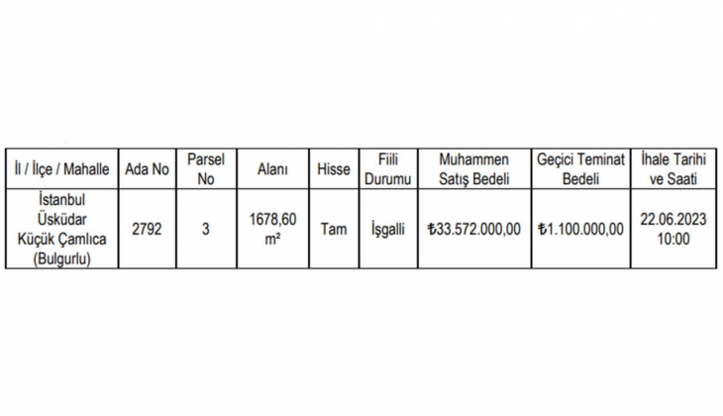Screen dimensions: 723x416
Task: Select the 'Ada No' column header
Action: coord(148,169)
